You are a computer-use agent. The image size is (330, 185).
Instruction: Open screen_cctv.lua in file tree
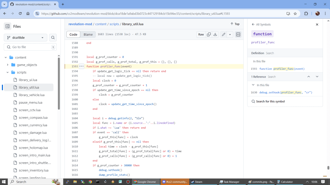(x=30, y=110)
